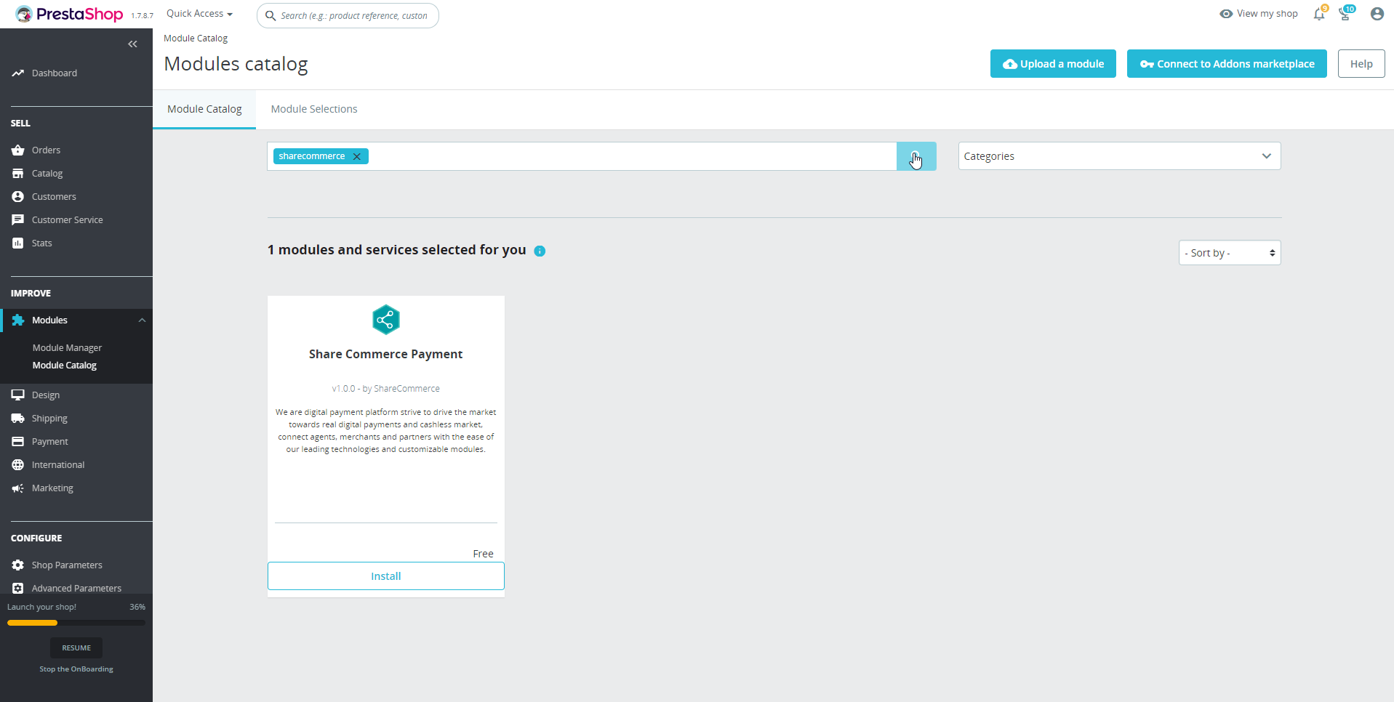Screen dimensions: 1394x702
Task: Select the Catalog sidebar icon
Action: [47, 173]
